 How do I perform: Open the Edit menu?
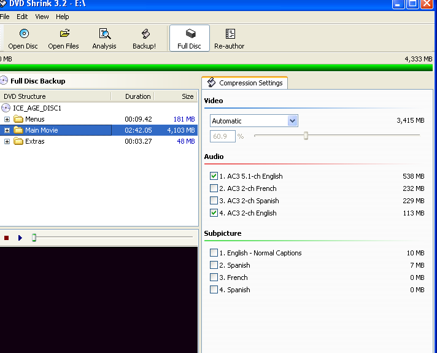22,17
